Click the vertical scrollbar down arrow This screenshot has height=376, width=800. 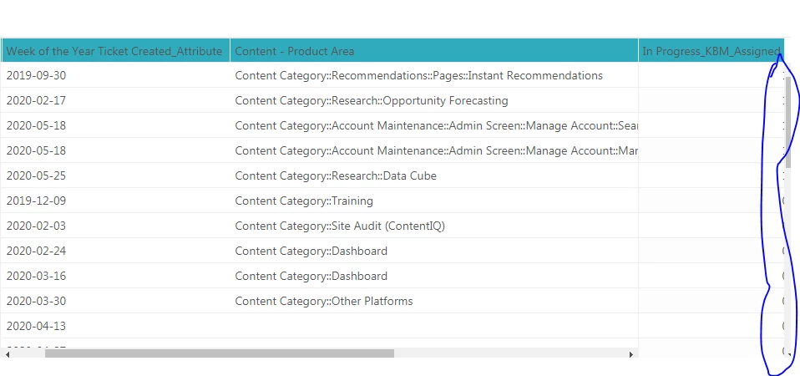(788, 353)
